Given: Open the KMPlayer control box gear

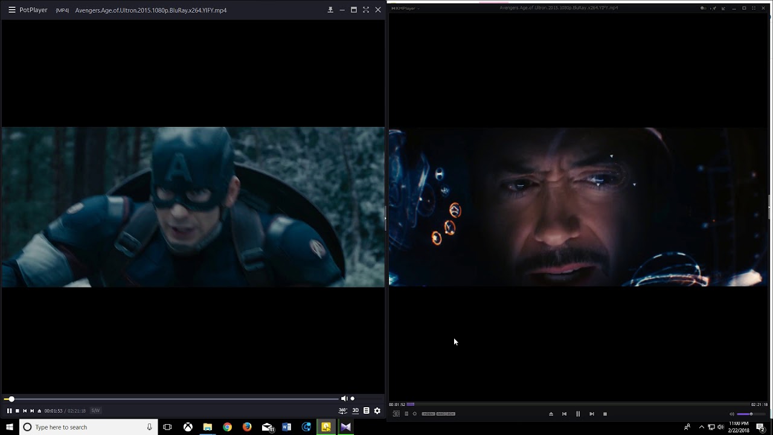Looking at the screenshot, I should click(414, 413).
